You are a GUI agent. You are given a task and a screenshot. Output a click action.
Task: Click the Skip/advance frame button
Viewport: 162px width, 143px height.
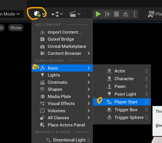coord(108,14)
